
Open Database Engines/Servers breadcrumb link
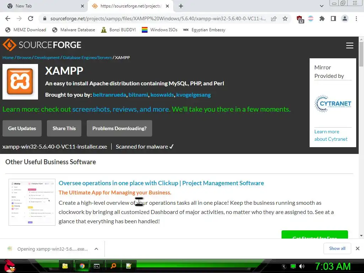[87, 58]
